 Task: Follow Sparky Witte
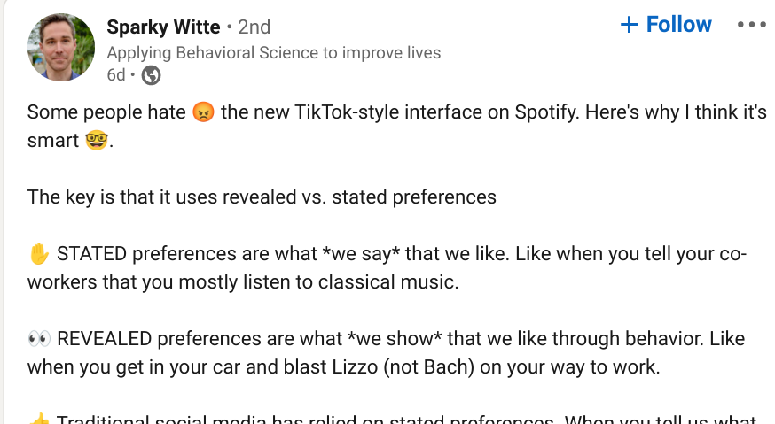pyautogui.click(x=666, y=24)
